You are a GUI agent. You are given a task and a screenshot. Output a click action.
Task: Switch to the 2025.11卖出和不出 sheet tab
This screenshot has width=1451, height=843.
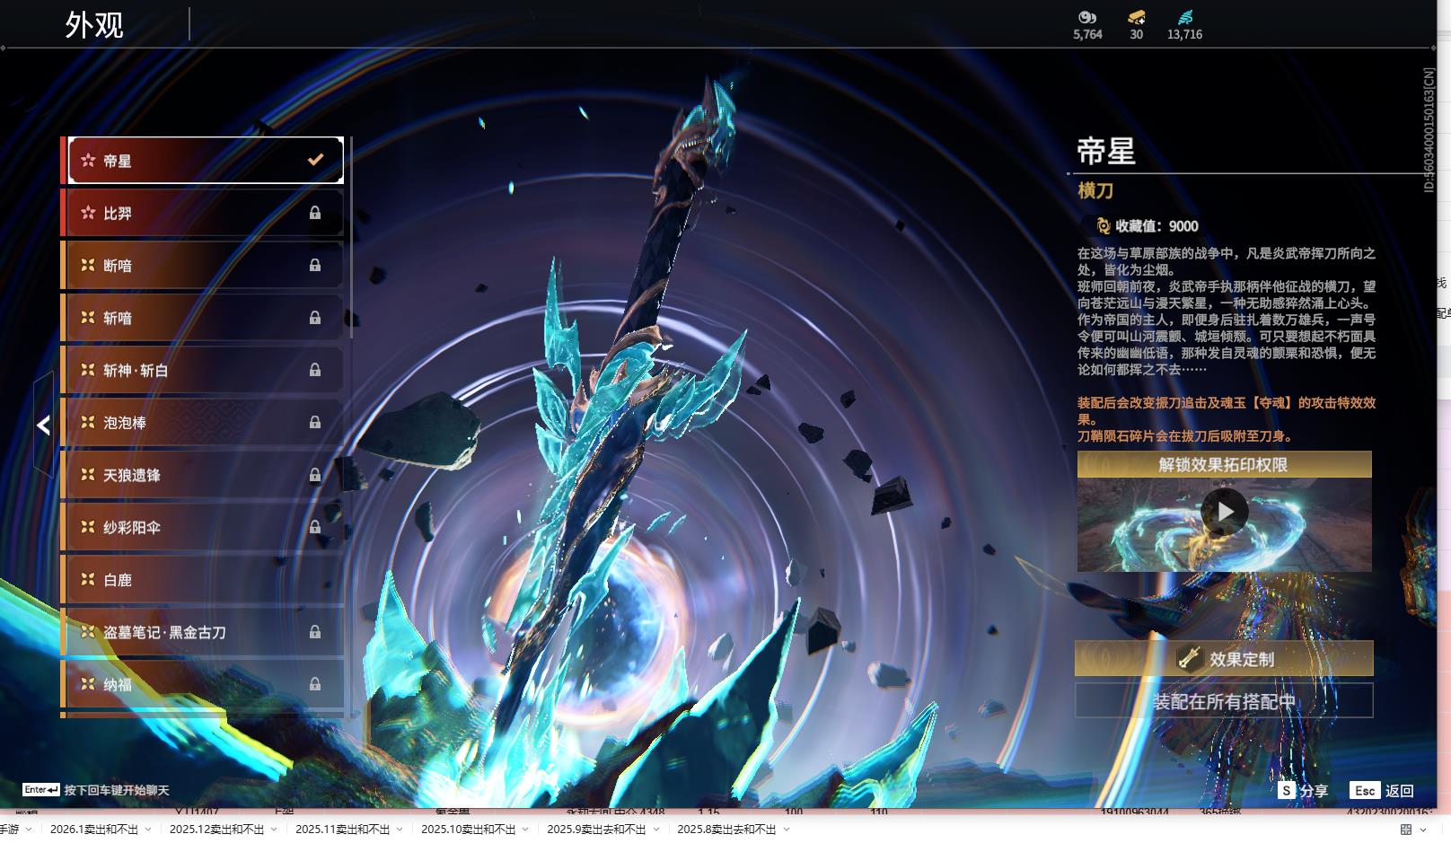pos(342,830)
